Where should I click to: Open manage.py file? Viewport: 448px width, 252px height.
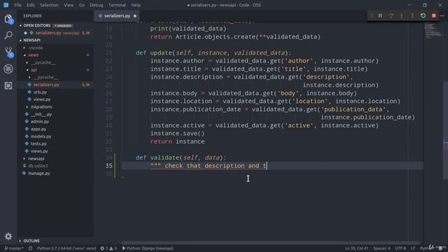tap(39, 174)
